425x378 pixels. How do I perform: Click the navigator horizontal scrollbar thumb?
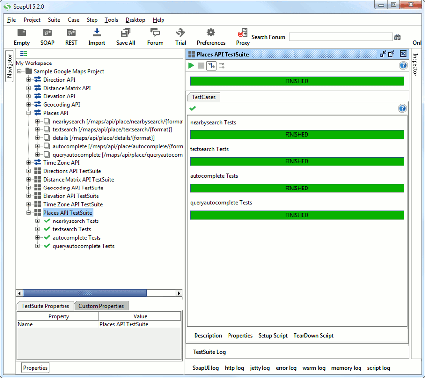click(85, 293)
